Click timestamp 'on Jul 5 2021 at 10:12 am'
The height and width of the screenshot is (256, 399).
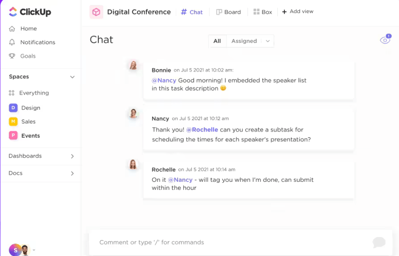tap(200, 118)
